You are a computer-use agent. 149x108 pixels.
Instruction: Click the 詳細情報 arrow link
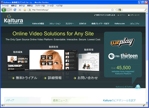[53, 78]
